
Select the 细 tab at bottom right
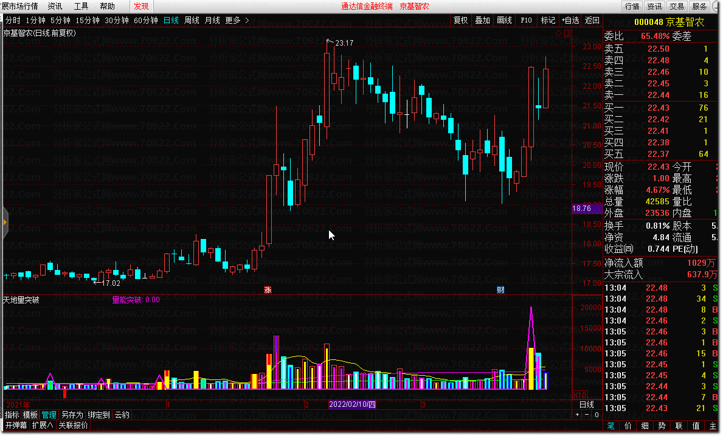(645, 426)
